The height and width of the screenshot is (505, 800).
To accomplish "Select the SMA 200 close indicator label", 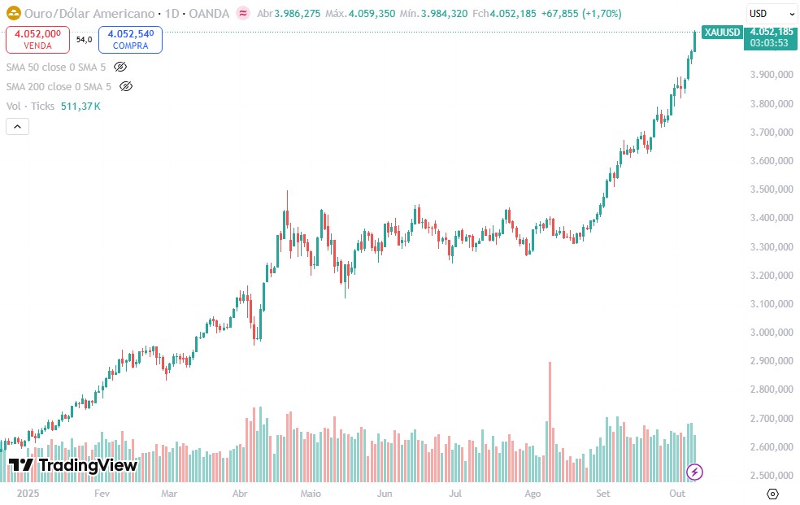I will tap(59, 86).
